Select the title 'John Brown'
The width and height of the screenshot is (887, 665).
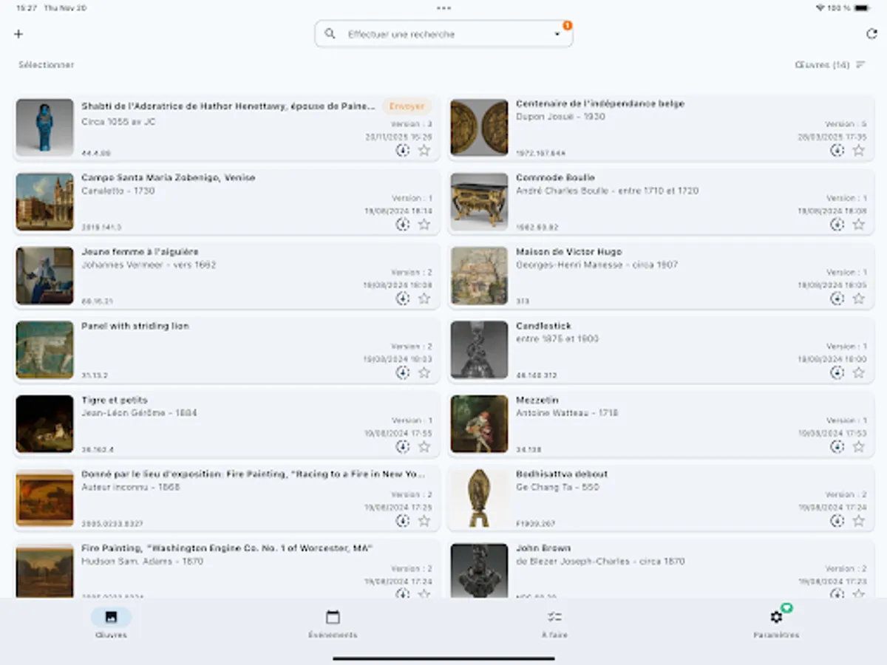pos(543,548)
